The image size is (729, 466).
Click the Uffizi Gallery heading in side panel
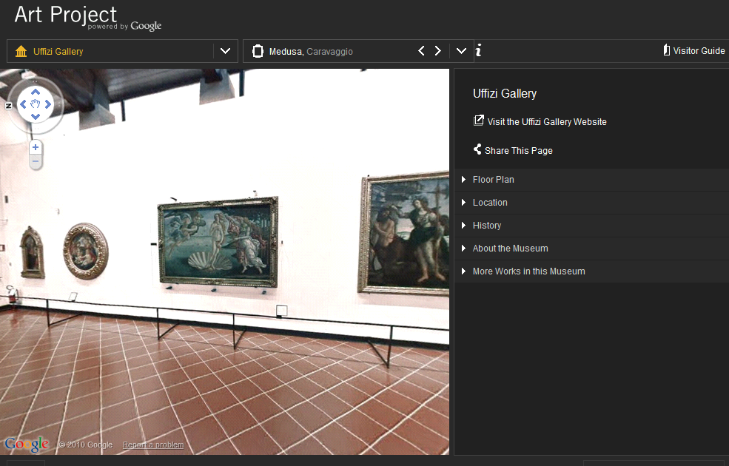point(505,94)
